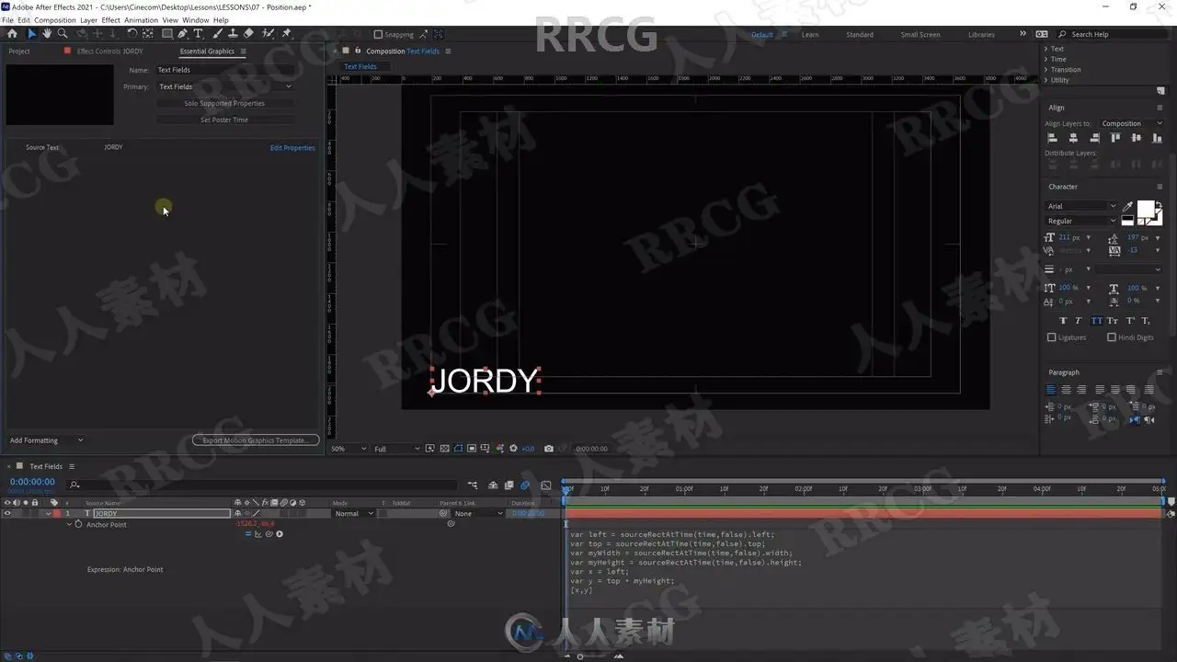Toggle frame blending for the timeline
1177x662 pixels.
click(x=509, y=485)
